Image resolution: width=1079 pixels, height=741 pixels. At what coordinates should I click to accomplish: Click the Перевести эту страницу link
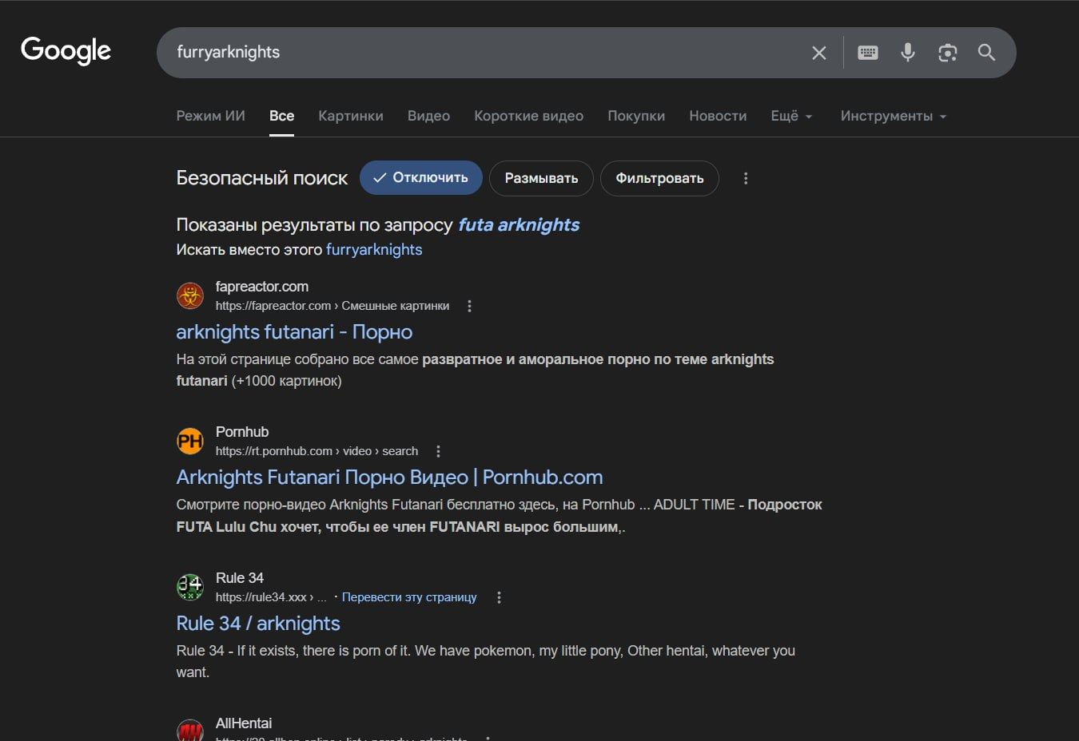408,597
